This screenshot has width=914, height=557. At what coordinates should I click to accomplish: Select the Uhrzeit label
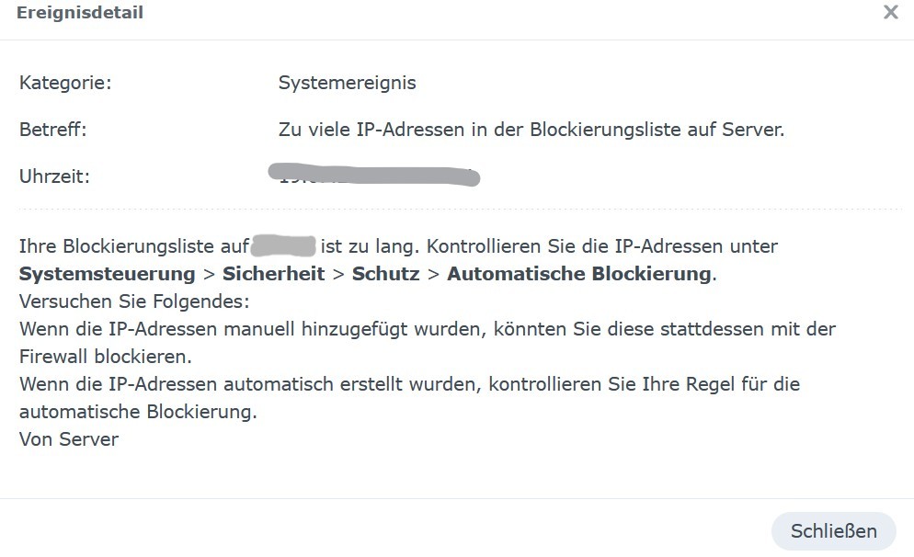coord(55,176)
